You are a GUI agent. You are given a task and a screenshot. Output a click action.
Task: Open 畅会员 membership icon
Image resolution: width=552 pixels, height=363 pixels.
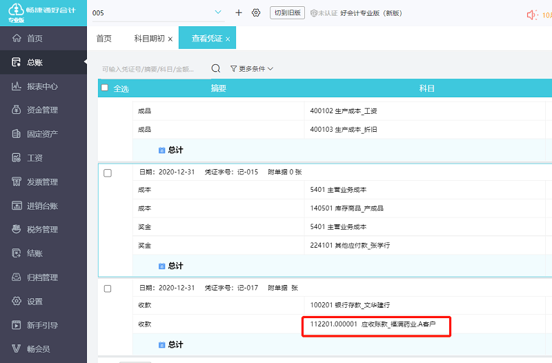(x=16, y=349)
